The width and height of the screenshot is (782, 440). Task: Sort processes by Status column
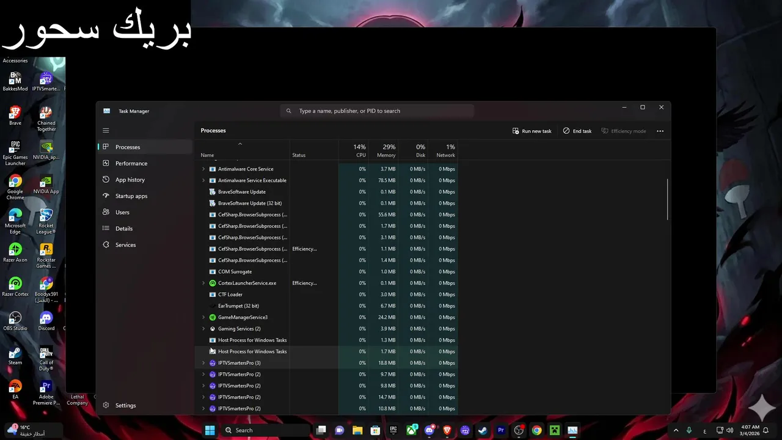click(314, 150)
